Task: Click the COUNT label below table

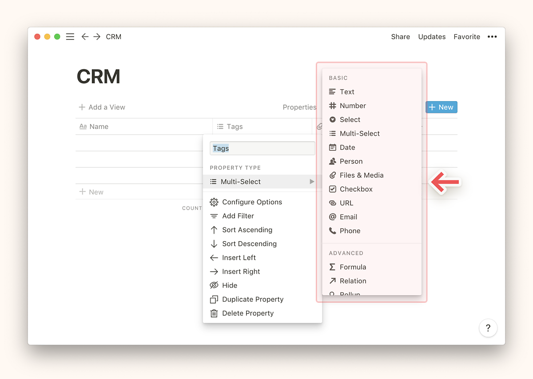Action: (192, 208)
